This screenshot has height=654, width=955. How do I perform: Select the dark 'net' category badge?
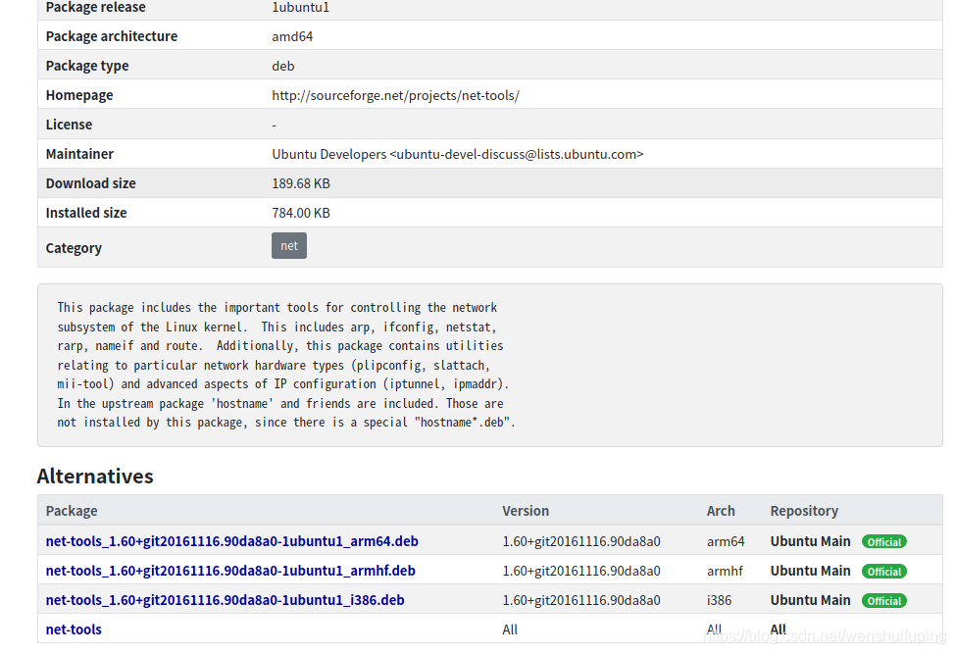(x=288, y=245)
